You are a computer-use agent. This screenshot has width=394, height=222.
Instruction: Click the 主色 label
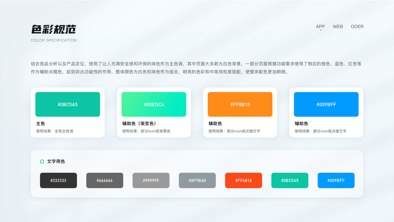[x=40, y=124]
